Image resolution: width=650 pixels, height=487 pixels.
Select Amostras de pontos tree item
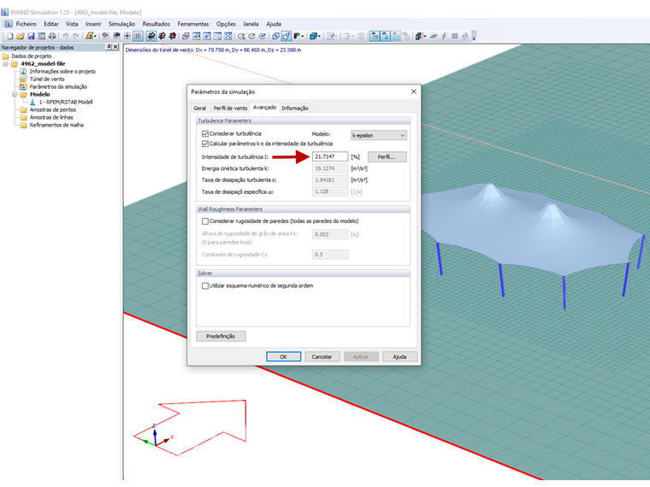53,109
